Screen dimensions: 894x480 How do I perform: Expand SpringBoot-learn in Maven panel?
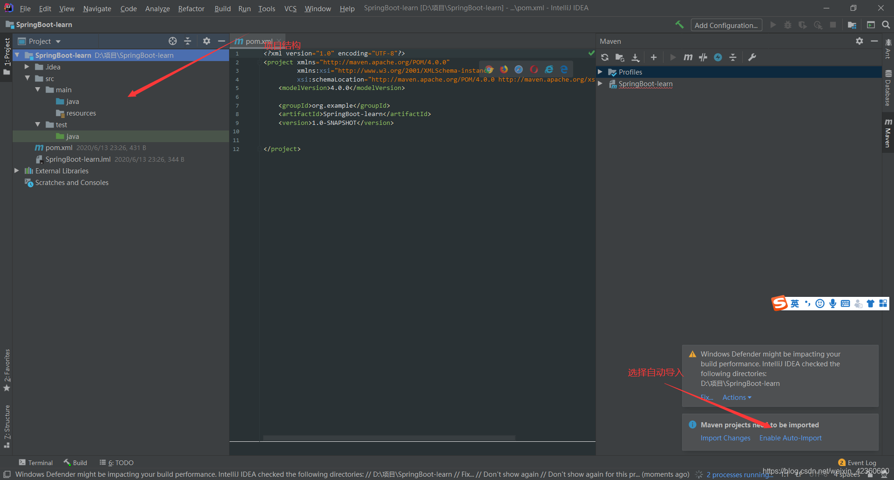(601, 83)
